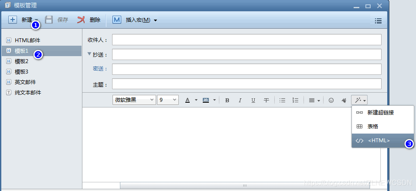Click the paragraph alignment icon
Viewport: 416px width, 191px height.
(x=312, y=100)
